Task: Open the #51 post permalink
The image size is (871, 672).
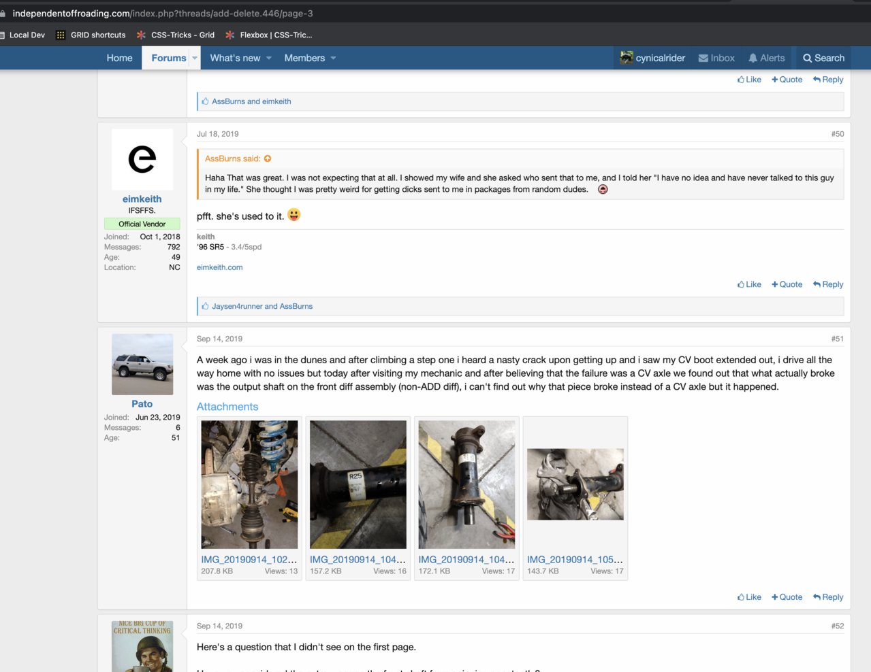Action: pos(837,339)
